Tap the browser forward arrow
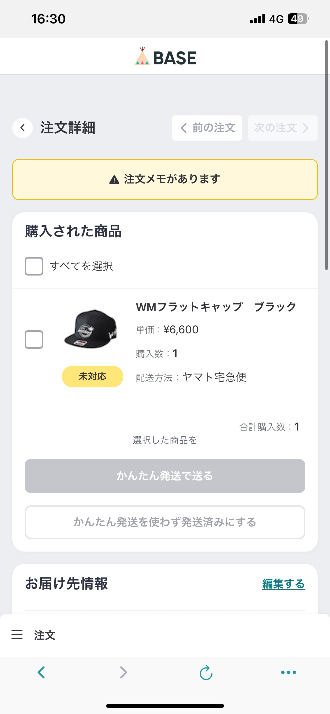 click(124, 672)
